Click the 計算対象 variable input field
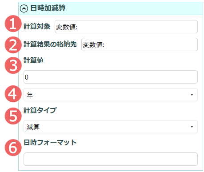This screenshot has height=172, width=204. [126, 27]
